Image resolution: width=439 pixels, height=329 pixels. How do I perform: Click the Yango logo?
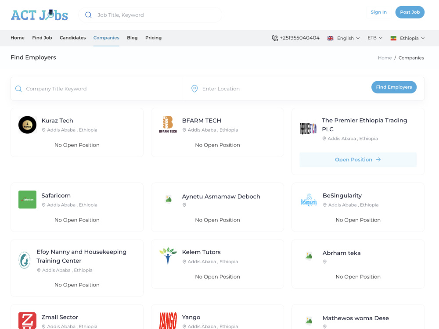(168, 321)
